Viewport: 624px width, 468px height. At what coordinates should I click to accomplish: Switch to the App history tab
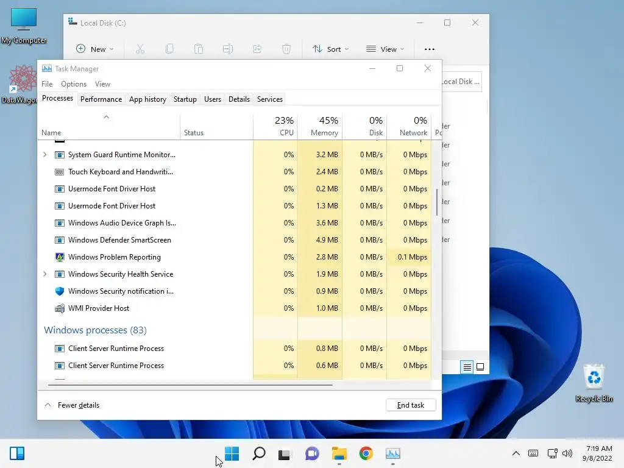click(x=147, y=99)
